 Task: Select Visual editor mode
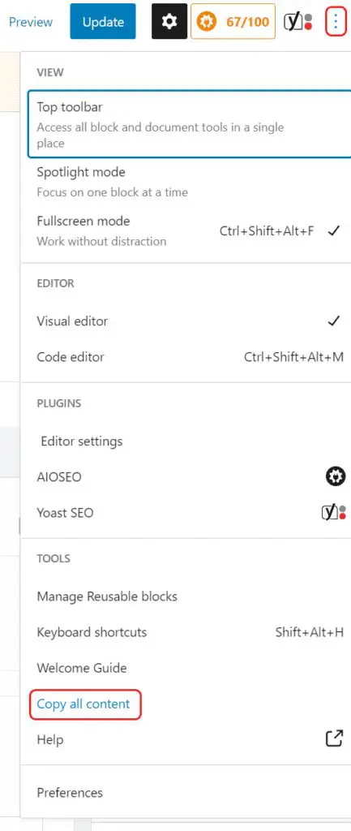[x=186, y=321]
